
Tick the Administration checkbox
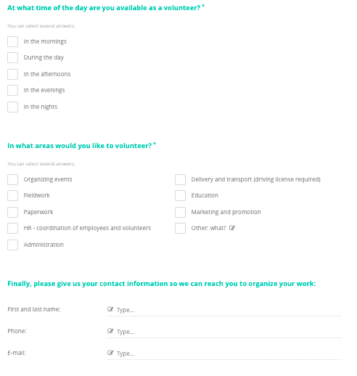12,245
